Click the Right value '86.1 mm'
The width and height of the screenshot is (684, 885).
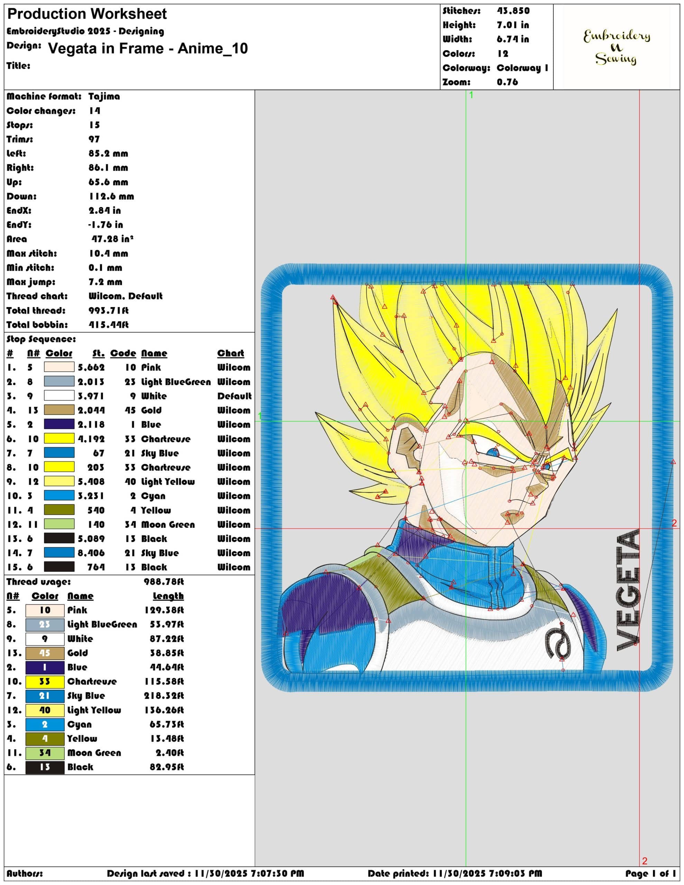(x=108, y=167)
